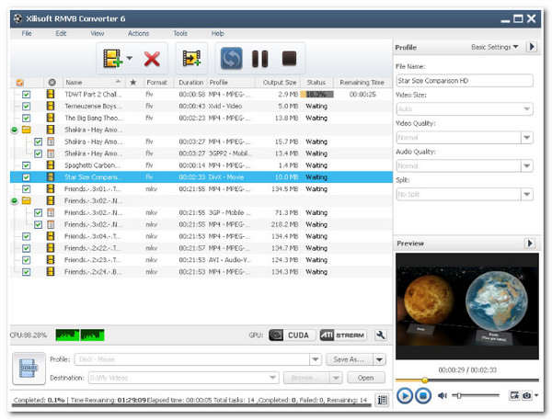The height and width of the screenshot is (420, 552).
Task: Click the film icon of Spaghetti Carbon row
Action: pos(51,165)
